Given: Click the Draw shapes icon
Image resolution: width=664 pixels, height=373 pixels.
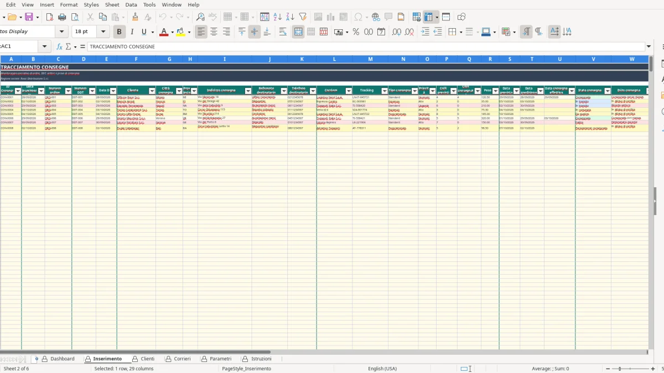Looking at the screenshot, I should pyautogui.click(x=461, y=17).
